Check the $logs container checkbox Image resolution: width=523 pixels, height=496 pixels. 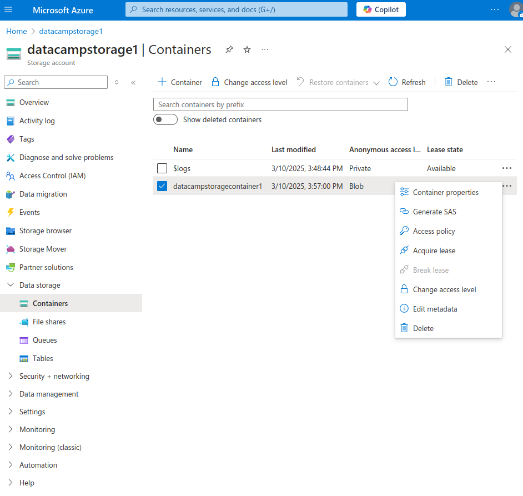pyautogui.click(x=162, y=168)
